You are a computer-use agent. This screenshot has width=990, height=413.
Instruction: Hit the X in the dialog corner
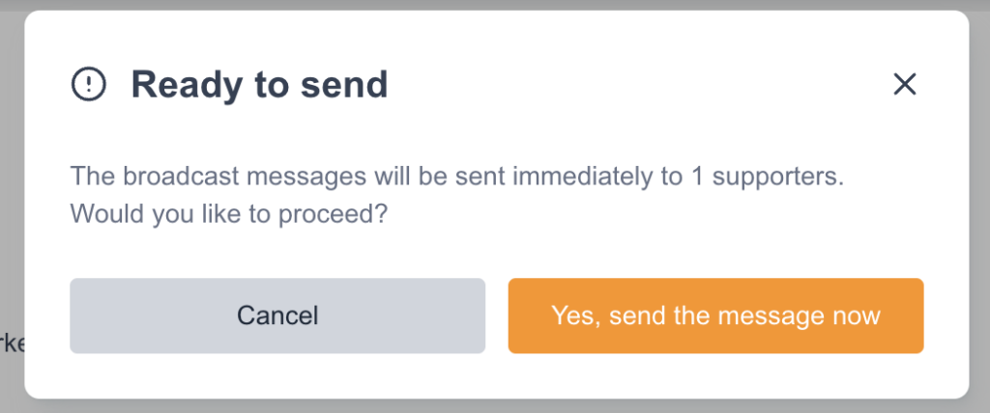[x=904, y=85]
